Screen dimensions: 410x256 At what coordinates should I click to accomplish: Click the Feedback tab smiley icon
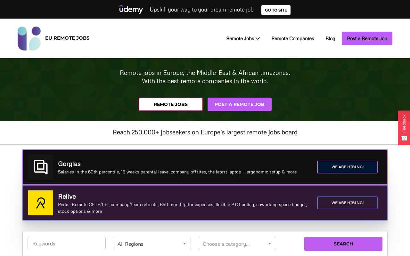coord(404,138)
